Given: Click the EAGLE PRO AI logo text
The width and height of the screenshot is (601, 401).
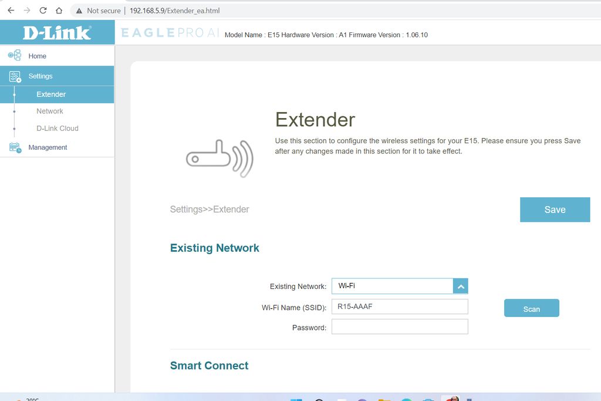Looking at the screenshot, I should [170, 33].
